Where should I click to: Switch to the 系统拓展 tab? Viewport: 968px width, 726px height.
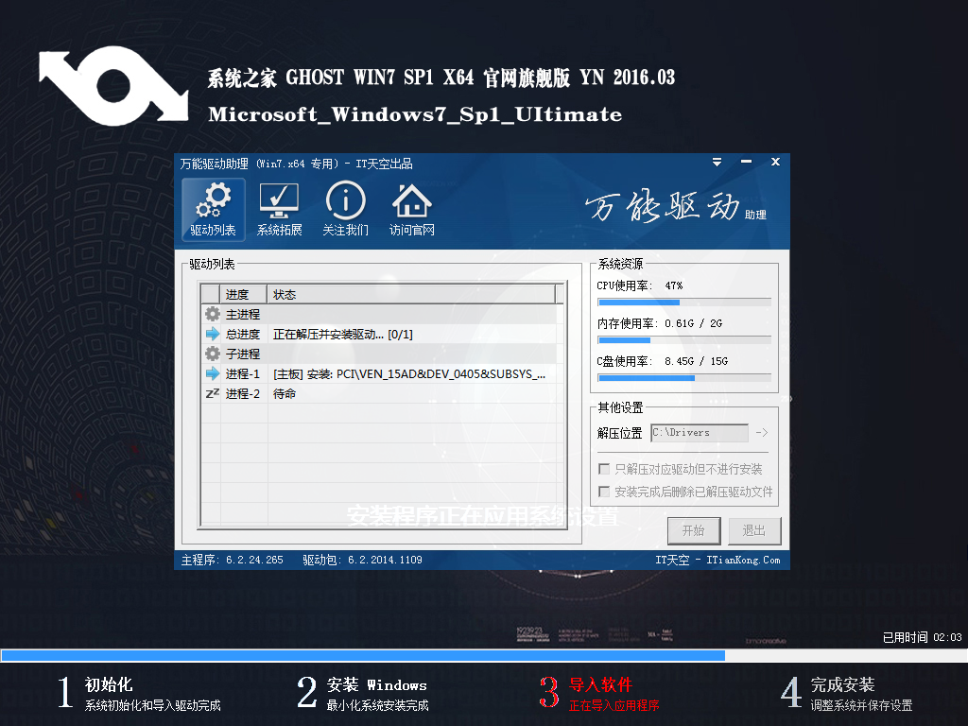pos(279,209)
